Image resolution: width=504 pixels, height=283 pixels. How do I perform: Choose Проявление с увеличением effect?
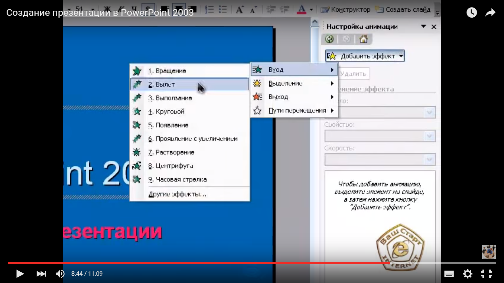[190, 138]
